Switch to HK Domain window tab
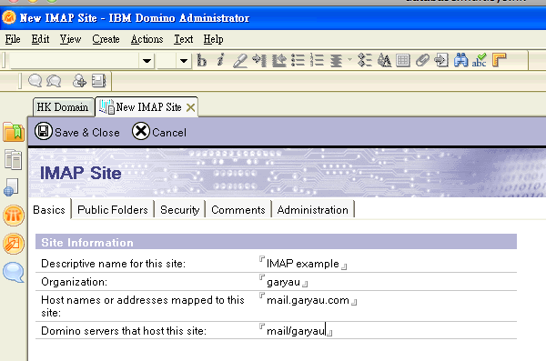The width and height of the screenshot is (546, 361). (x=63, y=107)
